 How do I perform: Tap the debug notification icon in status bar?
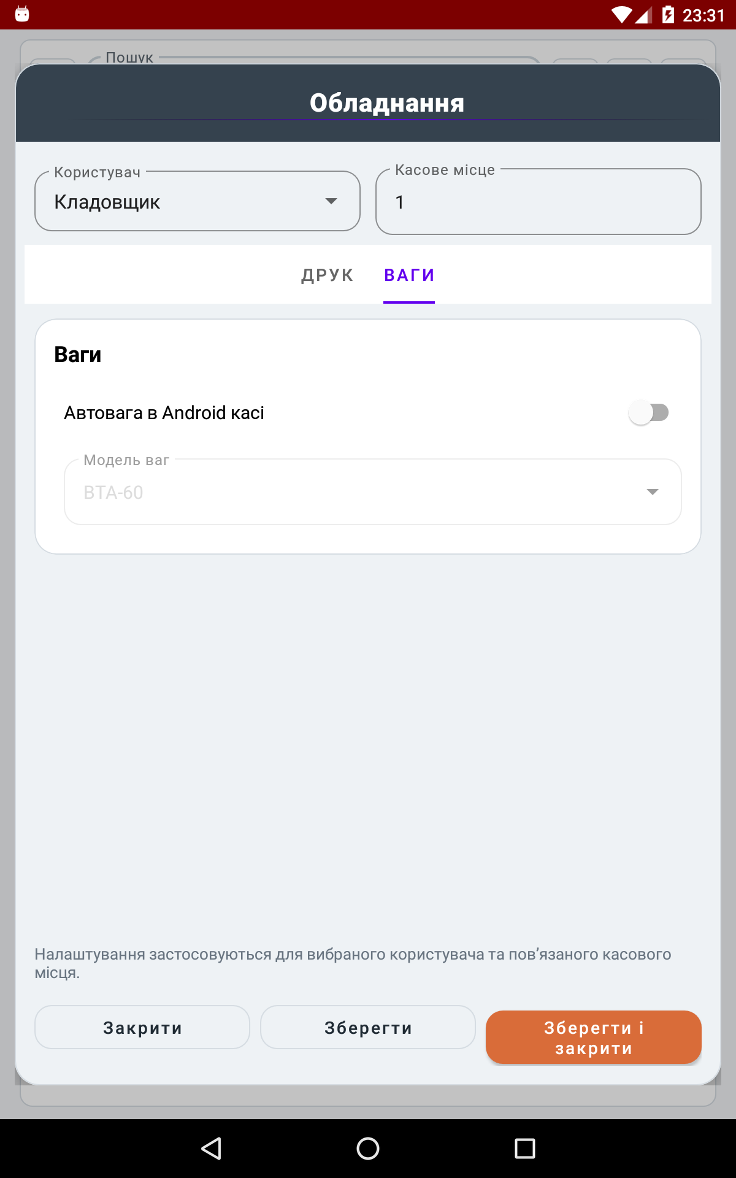point(22,14)
